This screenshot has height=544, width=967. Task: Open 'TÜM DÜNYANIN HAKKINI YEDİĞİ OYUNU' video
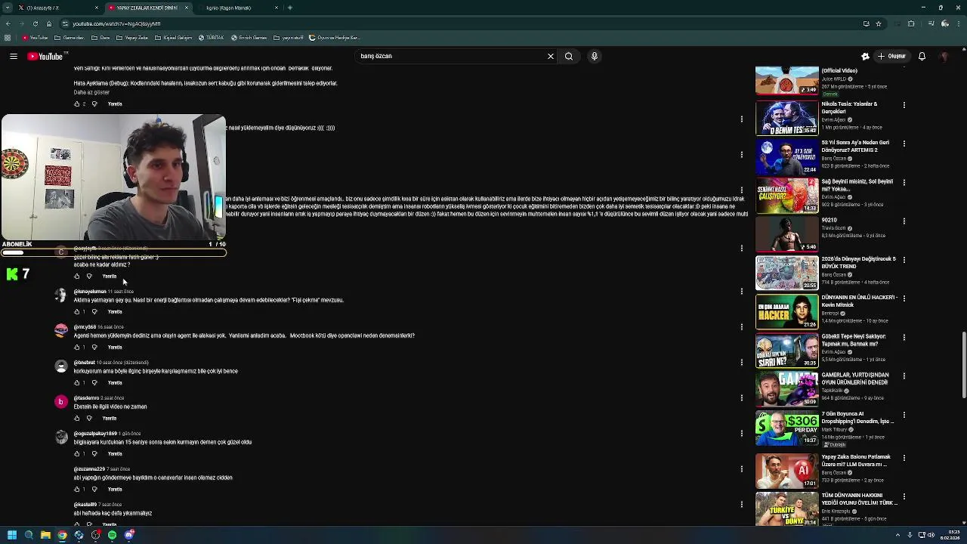coord(859,499)
